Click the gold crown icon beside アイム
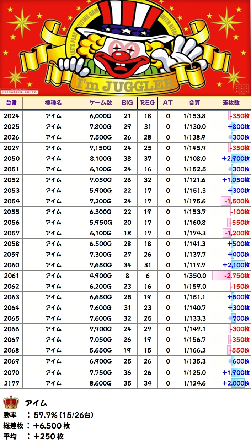The image size is (251, 442). point(11,403)
